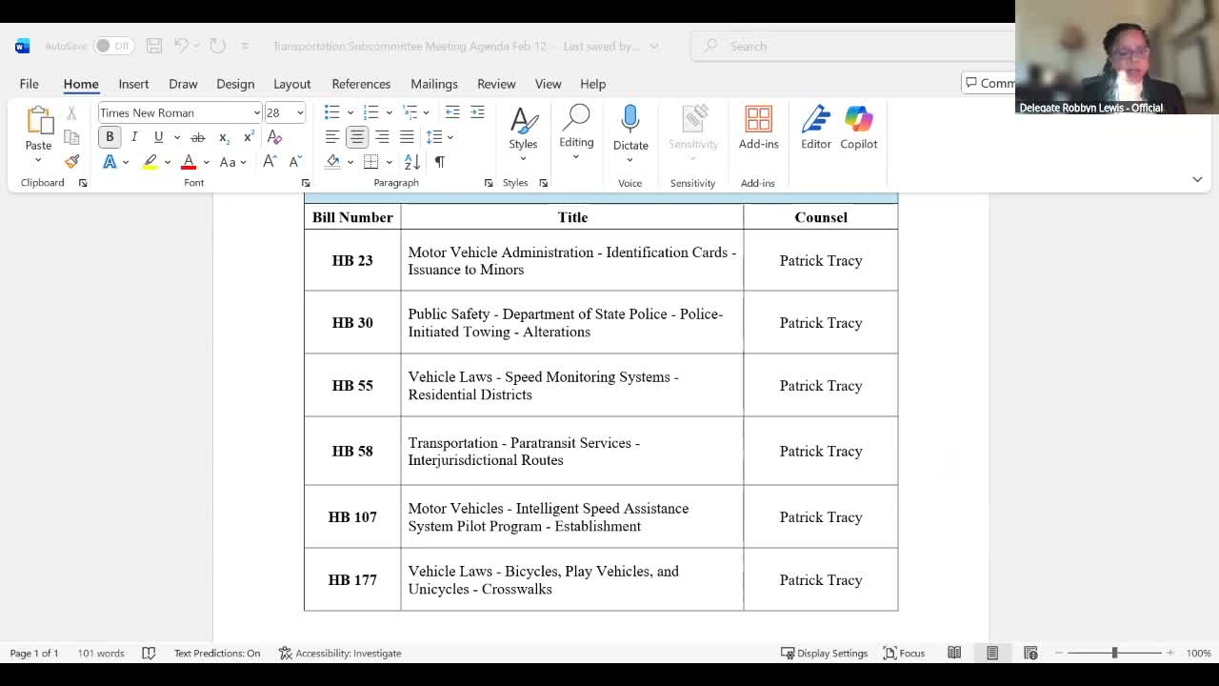Redo the last action
The image size is (1219, 686).
point(218,46)
